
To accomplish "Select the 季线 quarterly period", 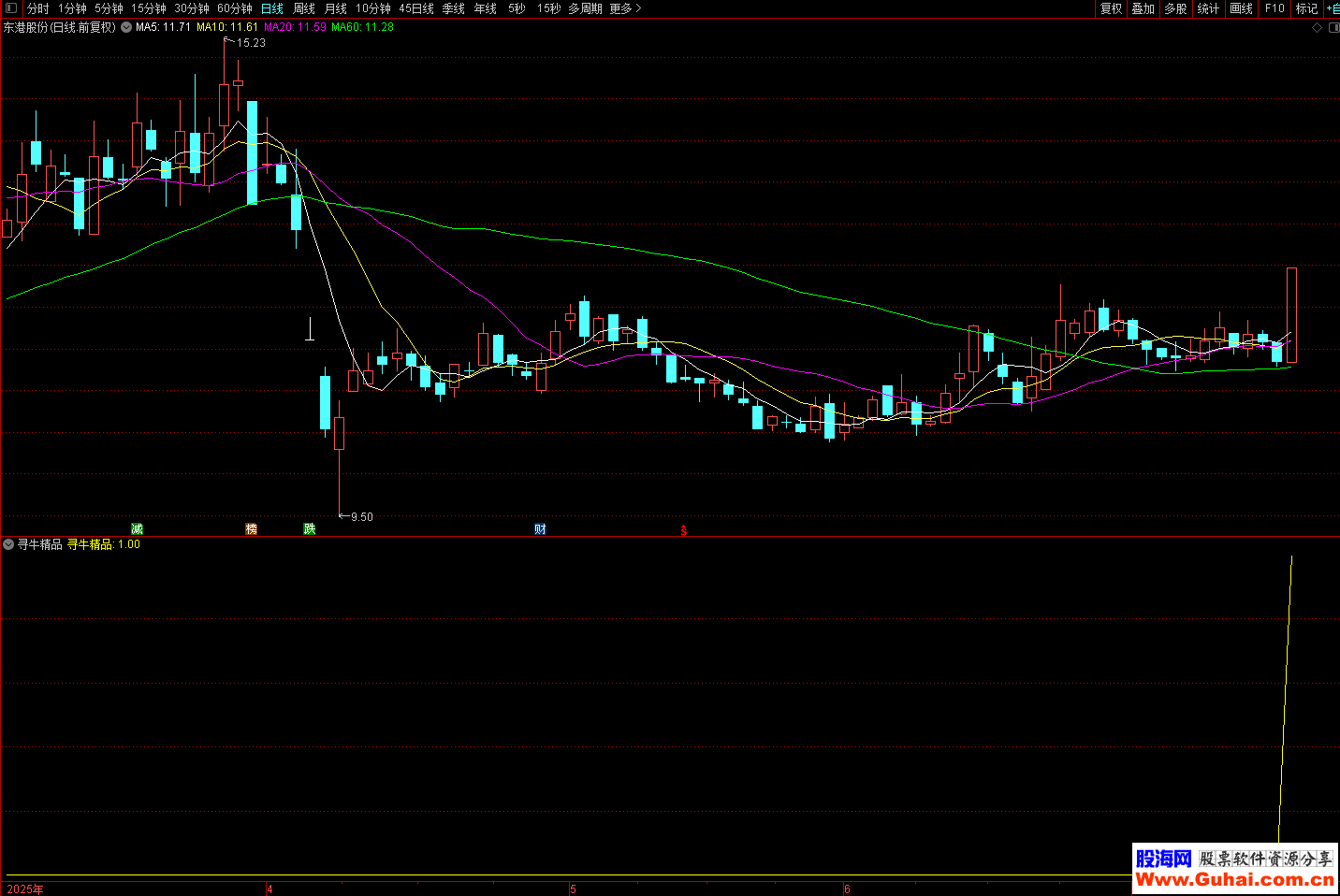I will tap(454, 8).
